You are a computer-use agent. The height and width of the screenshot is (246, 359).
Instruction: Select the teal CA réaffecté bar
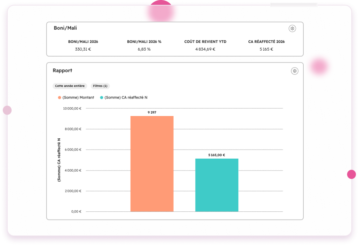click(x=217, y=185)
